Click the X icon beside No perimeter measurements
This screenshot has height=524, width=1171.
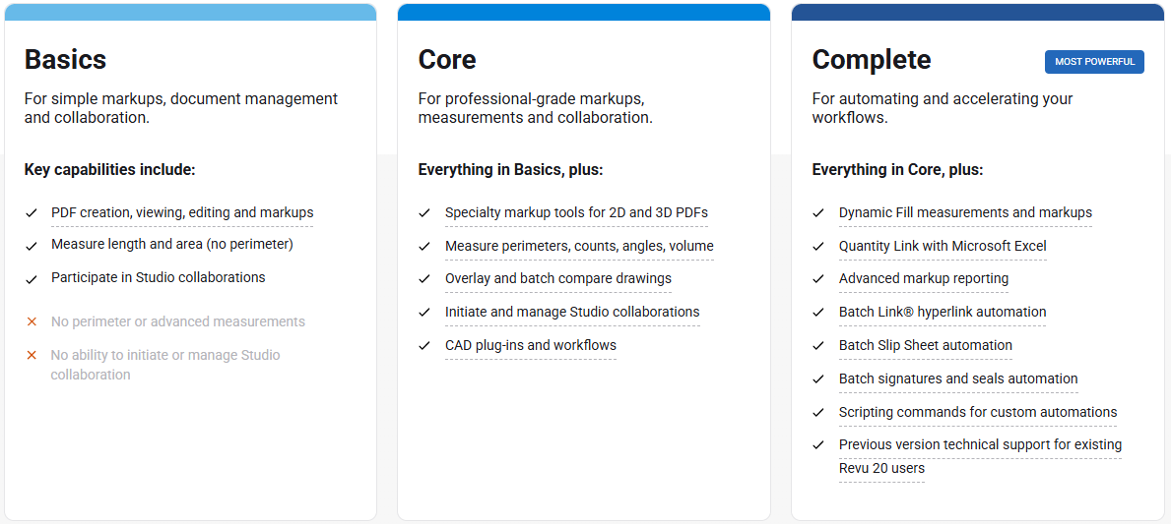pos(32,321)
